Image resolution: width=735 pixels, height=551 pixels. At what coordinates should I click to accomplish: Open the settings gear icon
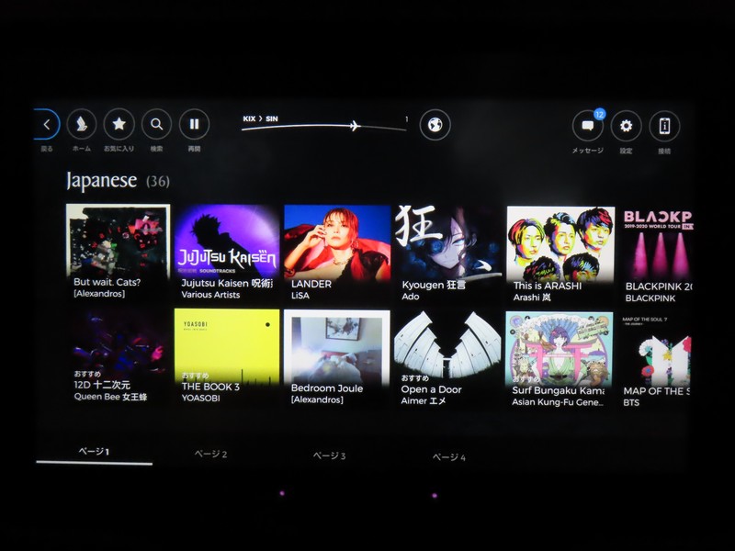click(626, 126)
